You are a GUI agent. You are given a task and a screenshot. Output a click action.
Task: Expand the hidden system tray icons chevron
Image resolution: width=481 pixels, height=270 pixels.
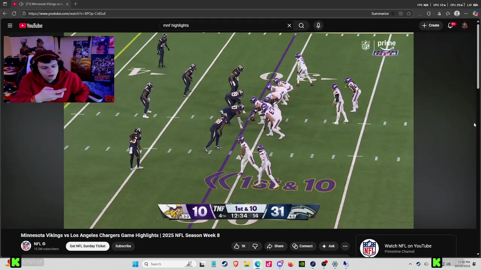click(x=410, y=264)
